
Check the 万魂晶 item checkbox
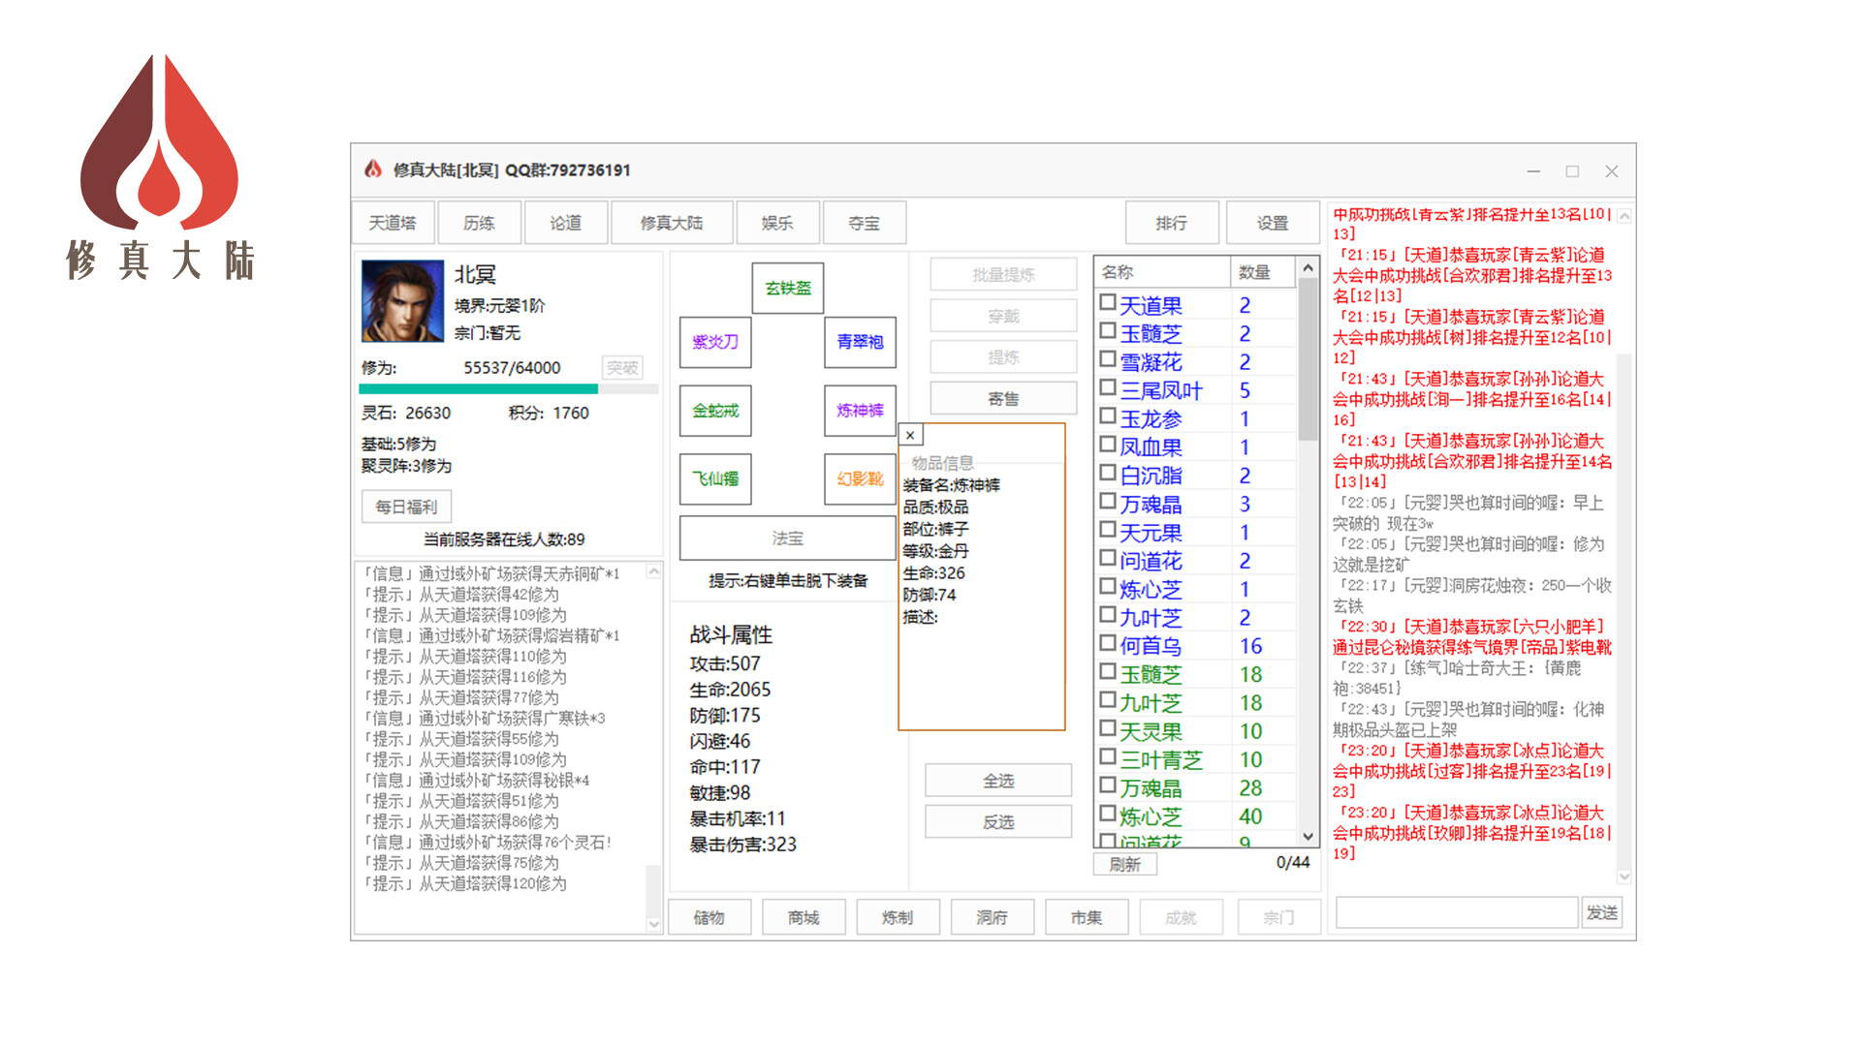(1108, 502)
